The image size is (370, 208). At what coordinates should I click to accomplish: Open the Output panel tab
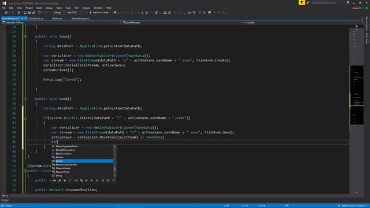click(5, 200)
